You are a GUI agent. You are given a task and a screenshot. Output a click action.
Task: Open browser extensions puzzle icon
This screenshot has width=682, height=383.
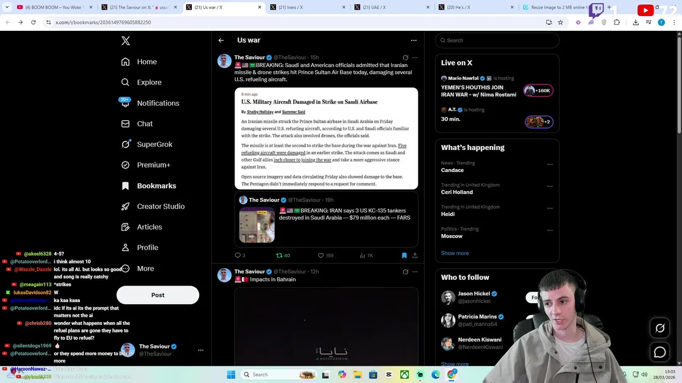pos(617,22)
